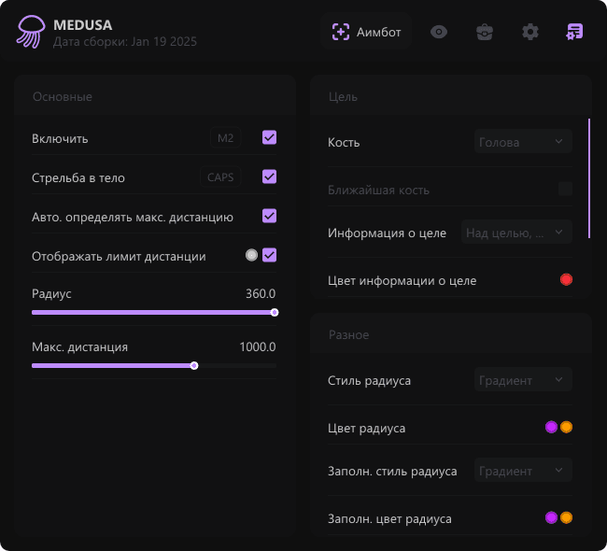Click the M2 keybind button
Image resolution: width=607 pixels, height=551 pixels.
click(225, 138)
